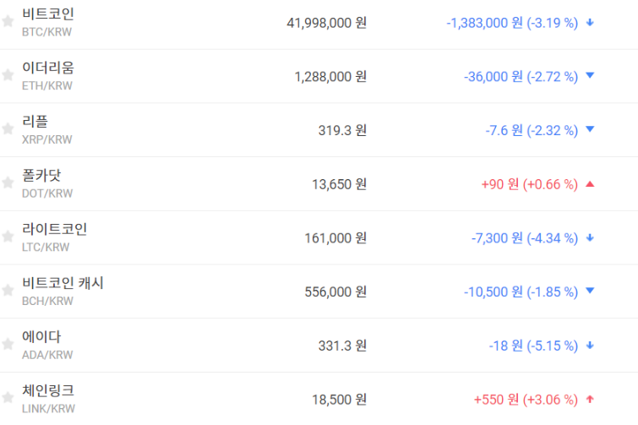The width and height of the screenshot is (638, 425).
Task: Open the 비트코인 캐시 coin row
Action: tap(63, 283)
